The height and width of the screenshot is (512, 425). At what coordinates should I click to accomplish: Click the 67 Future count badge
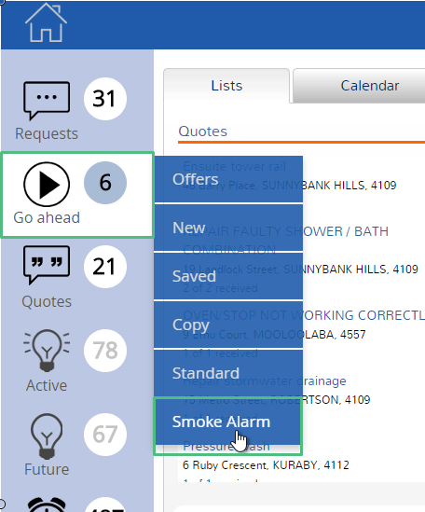[x=105, y=435]
